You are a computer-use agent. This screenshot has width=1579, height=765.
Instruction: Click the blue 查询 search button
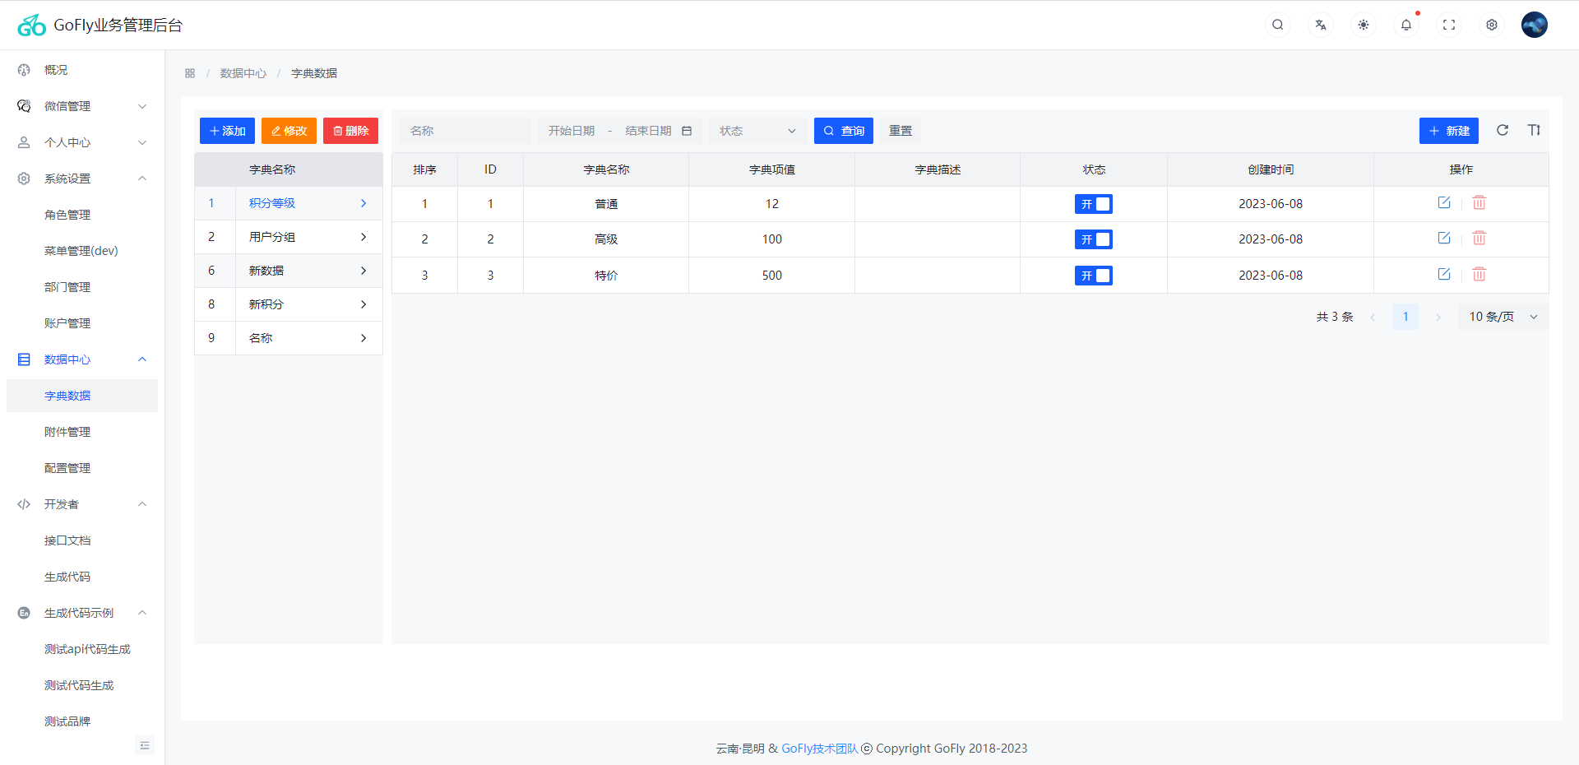coord(843,131)
